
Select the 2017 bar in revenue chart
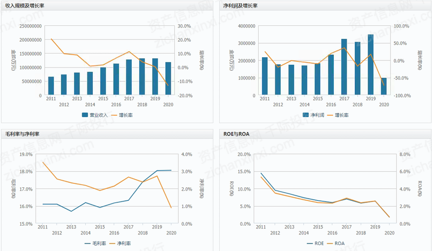coord(129,77)
